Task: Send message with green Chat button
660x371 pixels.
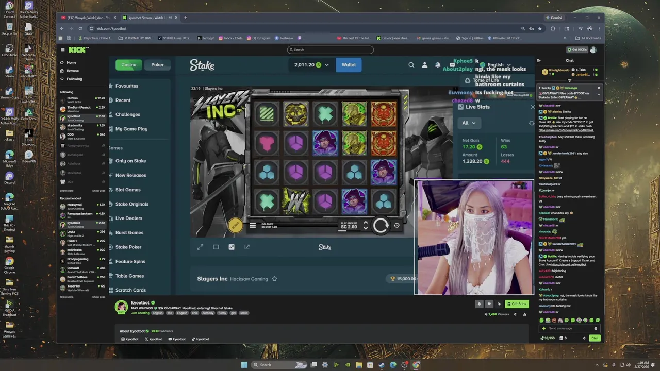Action: [595, 338]
